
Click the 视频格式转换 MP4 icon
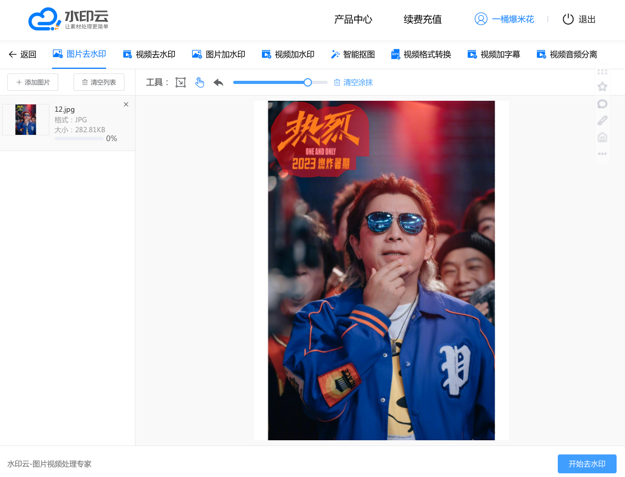click(395, 54)
